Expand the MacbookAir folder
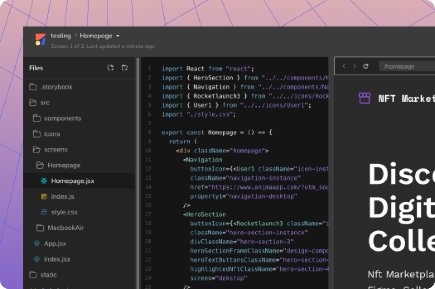Screen dimensions: 435x289 coord(40,228)
